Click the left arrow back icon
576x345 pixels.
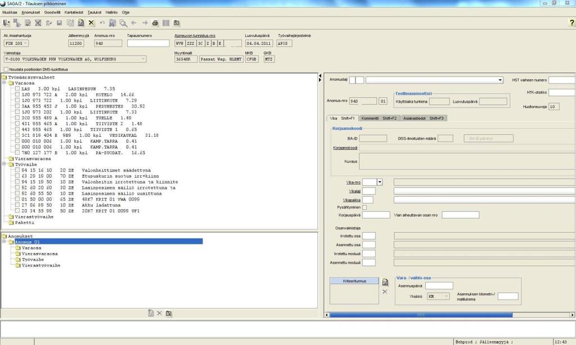click(x=134, y=23)
